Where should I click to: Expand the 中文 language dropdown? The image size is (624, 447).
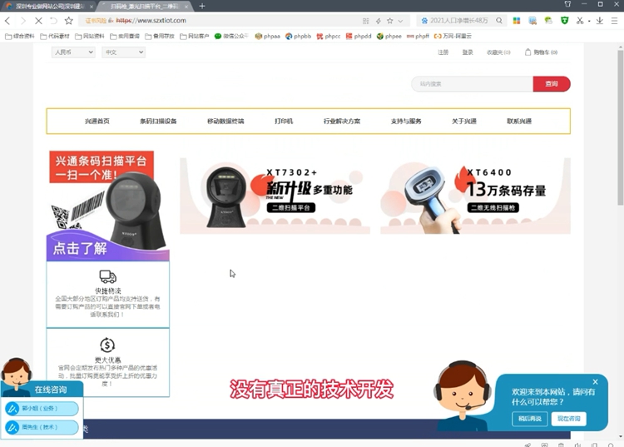123,52
